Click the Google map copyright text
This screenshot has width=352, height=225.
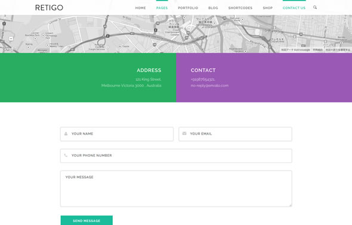(295, 50)
